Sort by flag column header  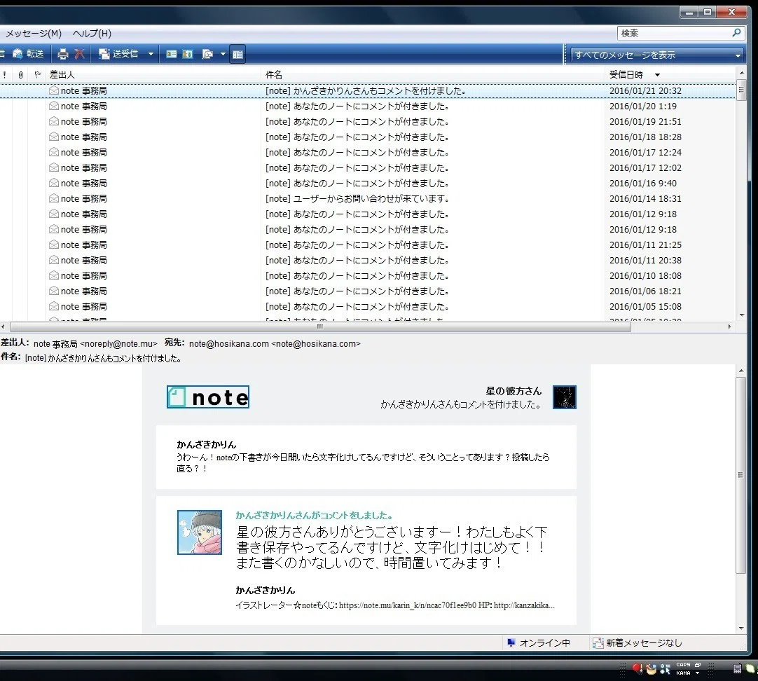point(38,75)
